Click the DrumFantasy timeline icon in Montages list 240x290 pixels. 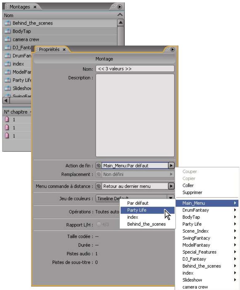[8, 56]
